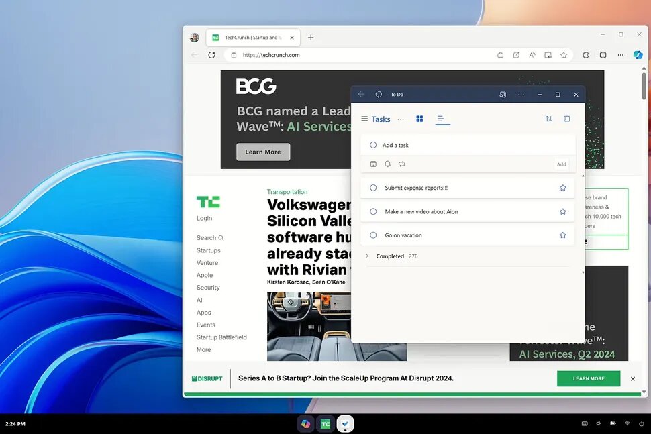Click LEARN MORE on Disrupt banner
Image resolution: width=651 pixels, height=434 pixels.
589,378
